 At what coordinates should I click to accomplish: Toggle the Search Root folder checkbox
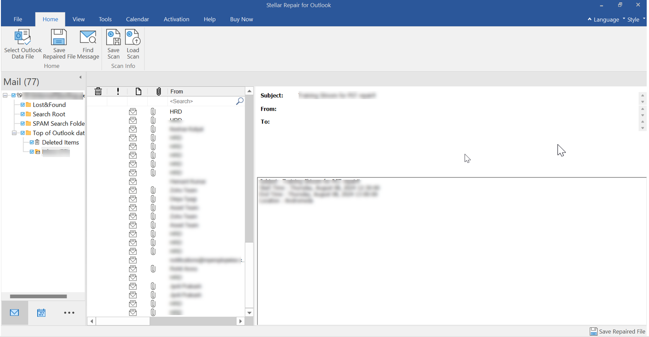click(x=23, y=114)
